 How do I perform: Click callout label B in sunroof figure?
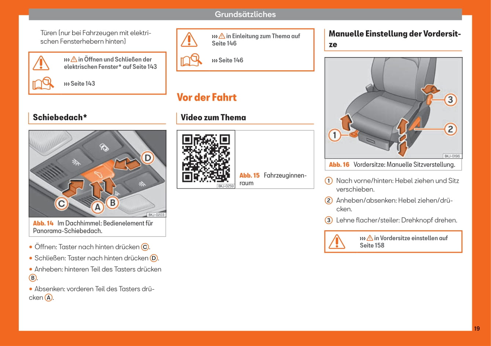(113, 202)
